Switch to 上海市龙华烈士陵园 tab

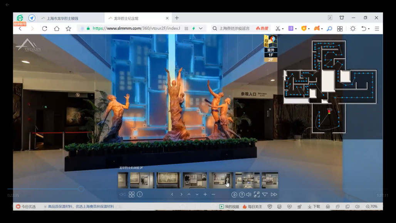(x=62, y=18)
